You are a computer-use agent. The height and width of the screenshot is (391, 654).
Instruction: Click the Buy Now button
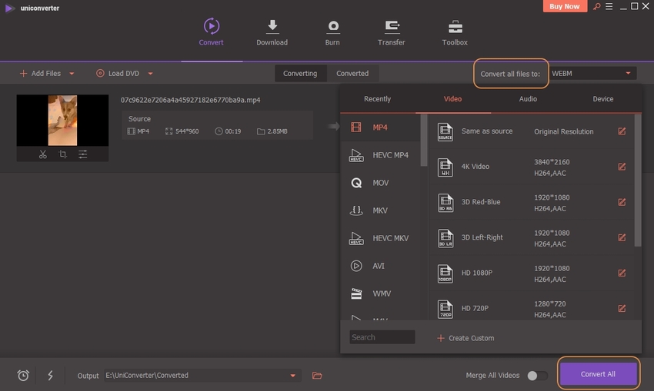click(x=566, y=6)
